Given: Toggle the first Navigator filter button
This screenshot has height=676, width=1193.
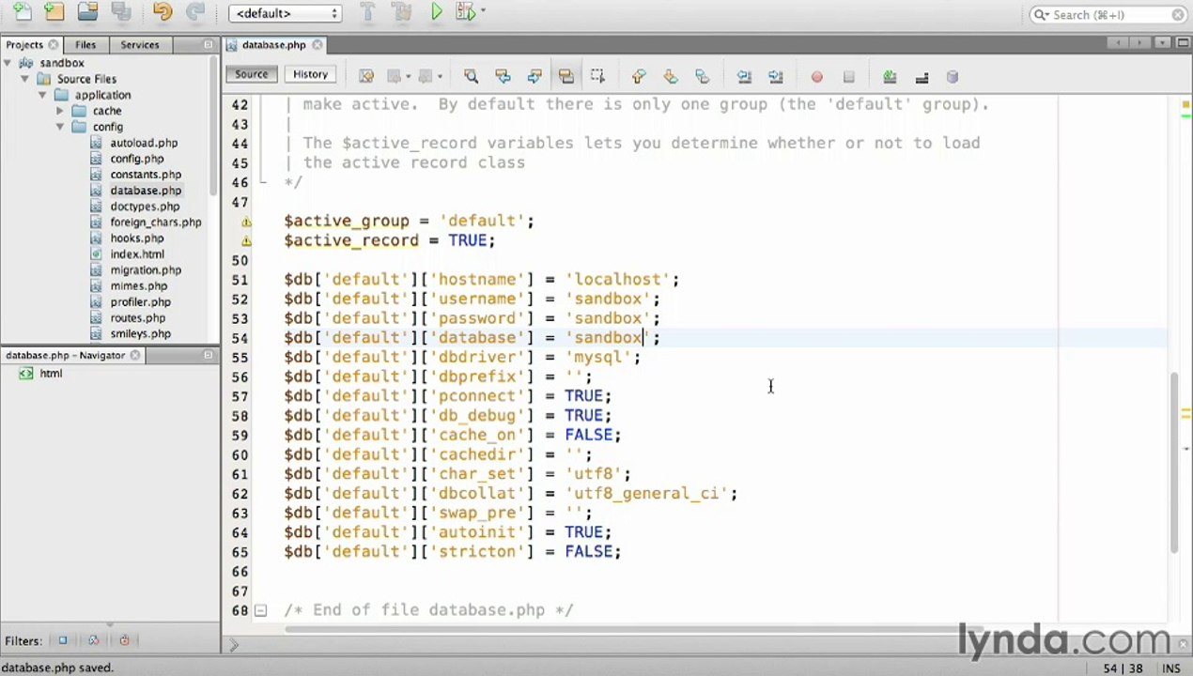Looking at the screenshot, I should 63,640.
